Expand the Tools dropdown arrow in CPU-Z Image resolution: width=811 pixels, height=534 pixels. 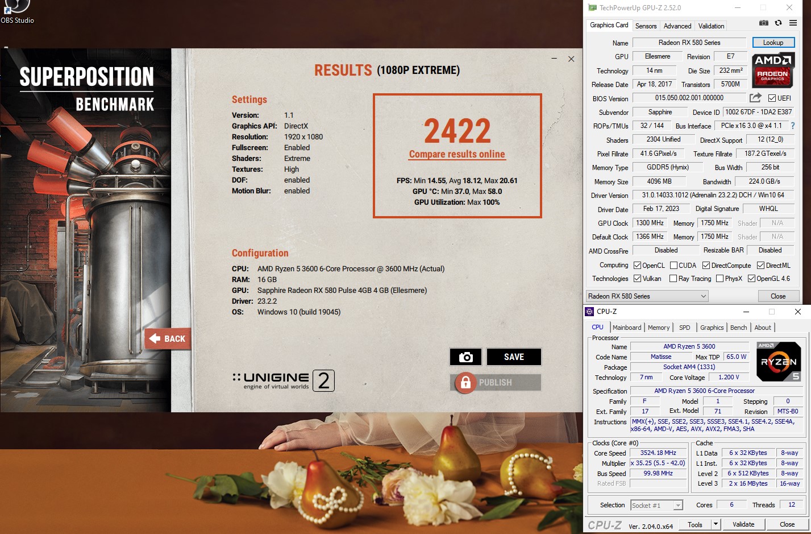click(716, 524)
